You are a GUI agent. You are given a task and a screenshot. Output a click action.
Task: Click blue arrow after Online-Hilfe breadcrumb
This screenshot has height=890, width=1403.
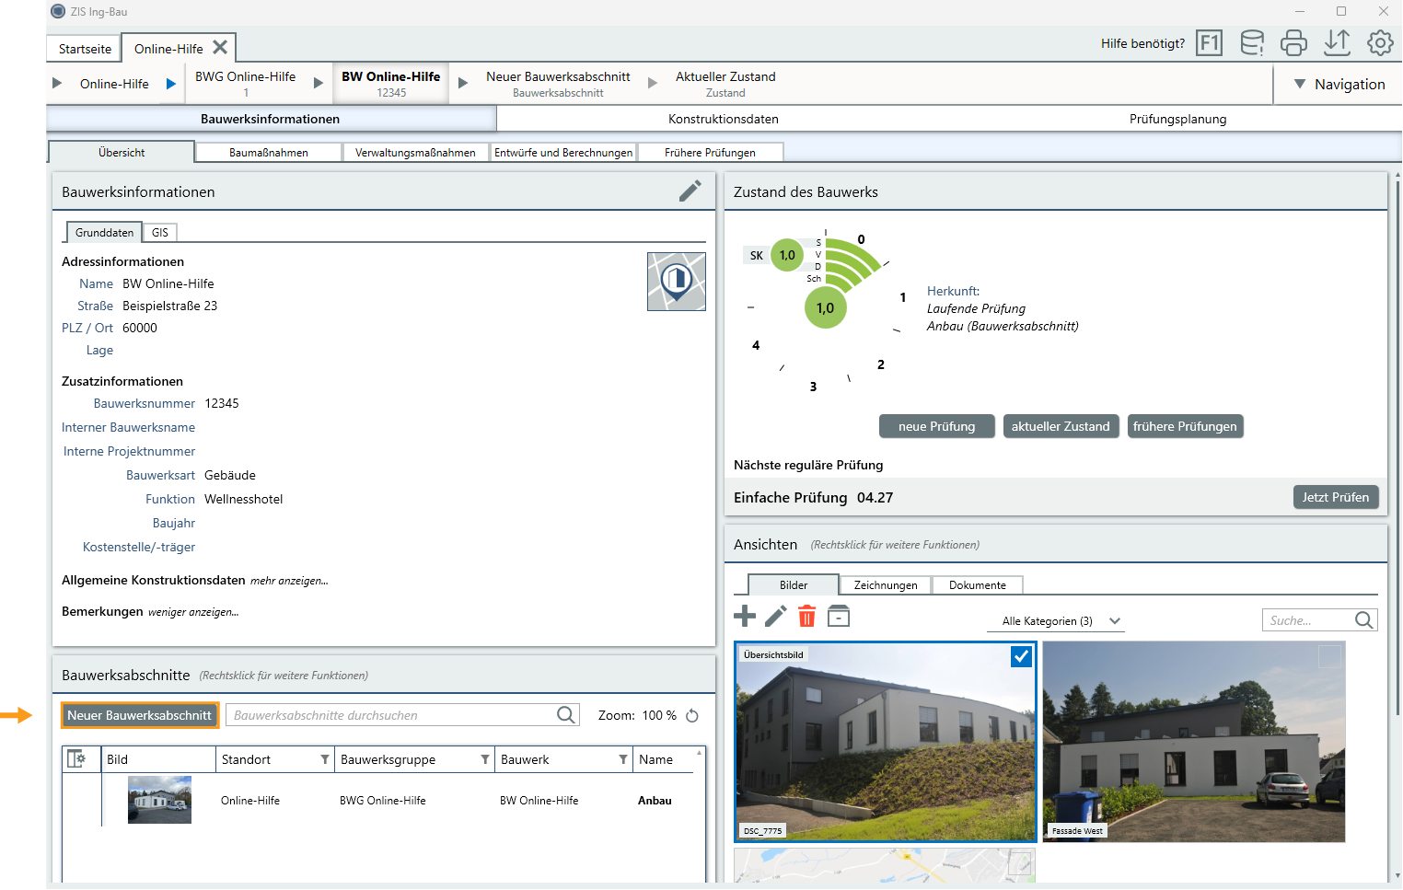[x=171, y=84]
